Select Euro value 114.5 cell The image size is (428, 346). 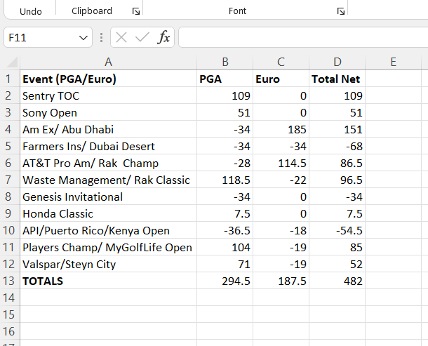(x=281, y=163)
